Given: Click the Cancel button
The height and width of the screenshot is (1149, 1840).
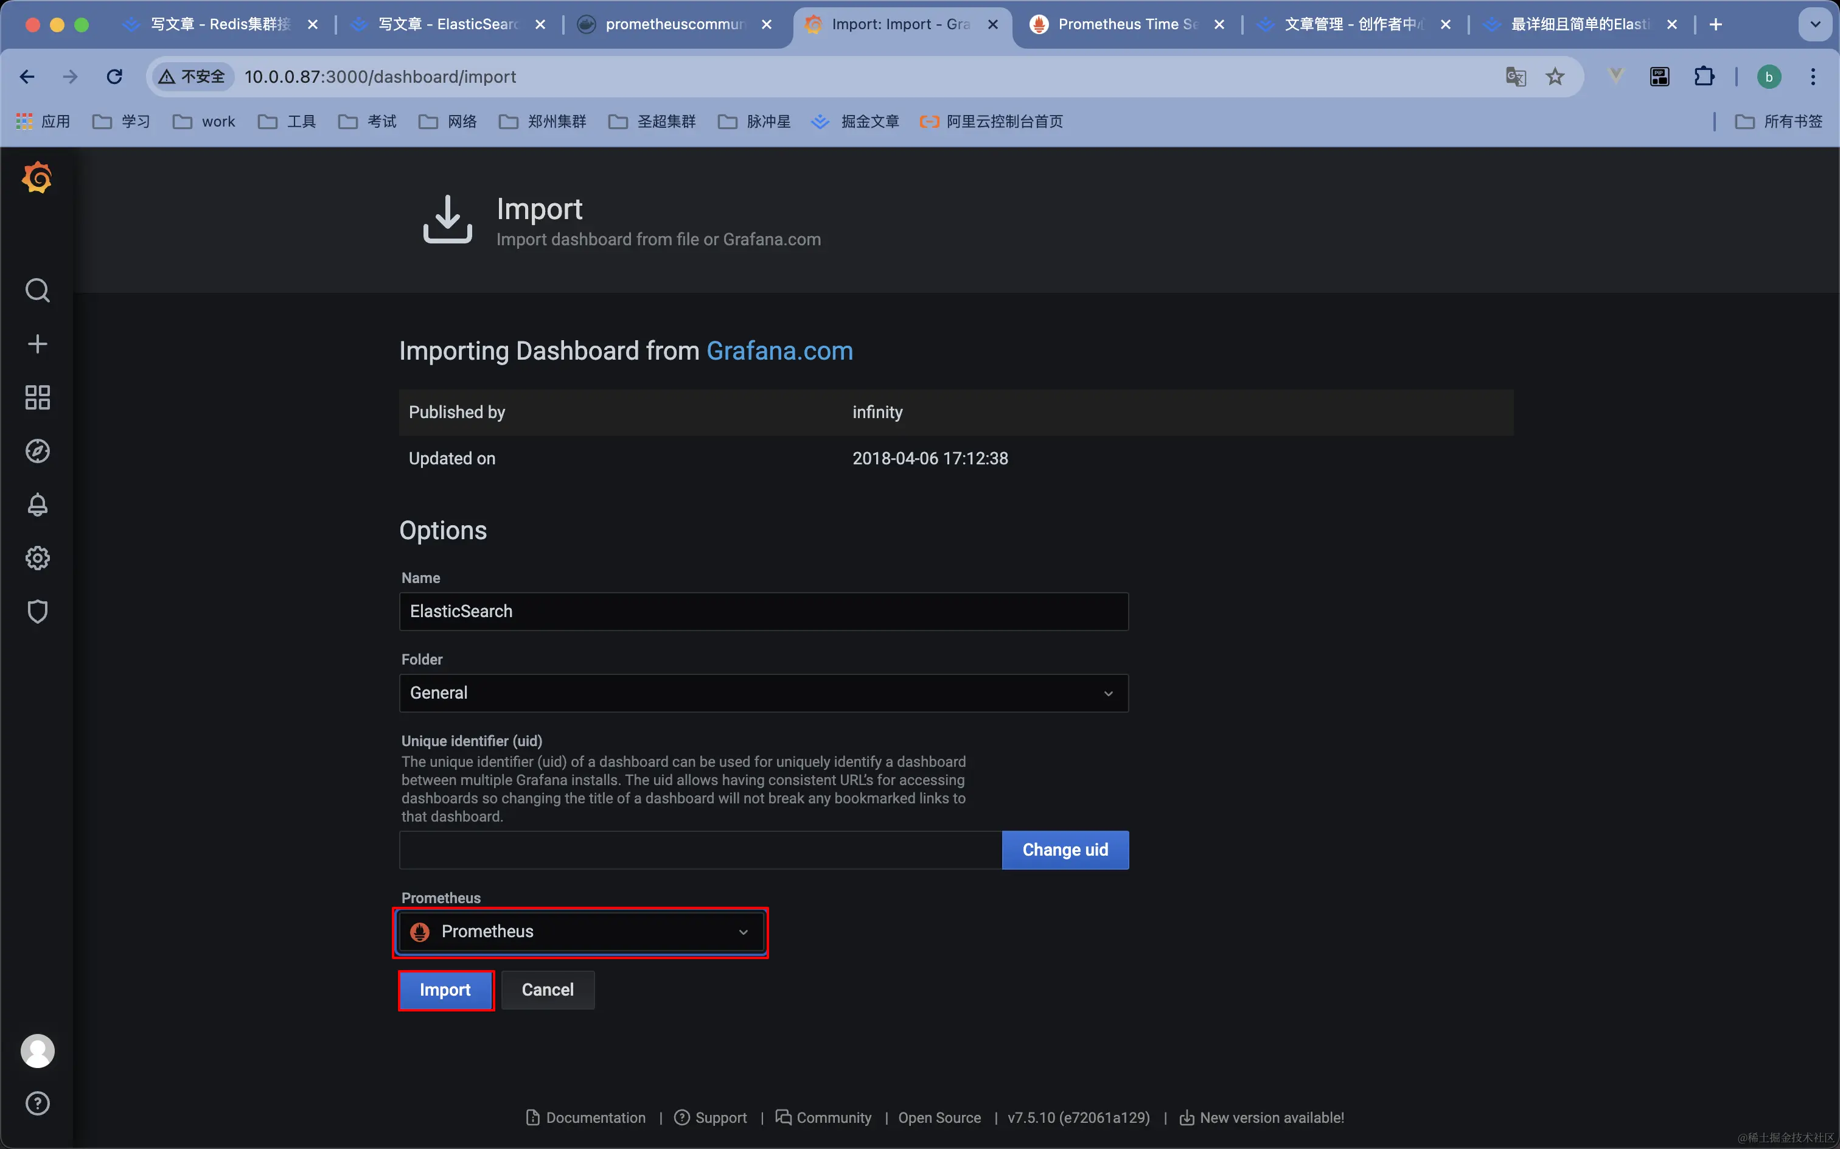Looking at the screenshot, I should point(548,990).
